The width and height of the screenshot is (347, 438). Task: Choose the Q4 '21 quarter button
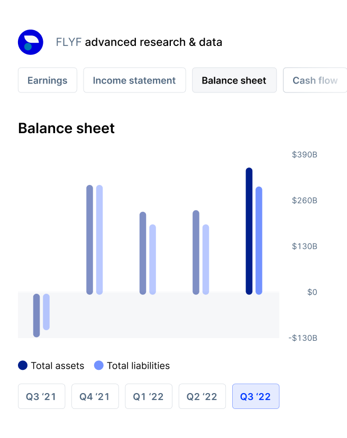pyautogui.click(x=95, y=396)
